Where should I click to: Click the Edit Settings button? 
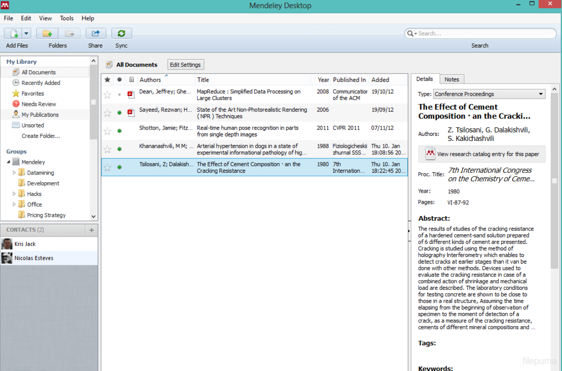tap(185, 65)
